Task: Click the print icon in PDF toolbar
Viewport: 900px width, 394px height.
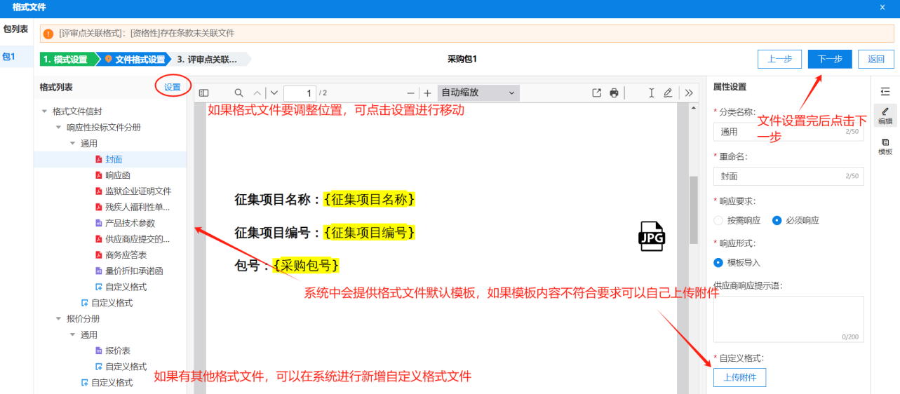Action: 614,93
